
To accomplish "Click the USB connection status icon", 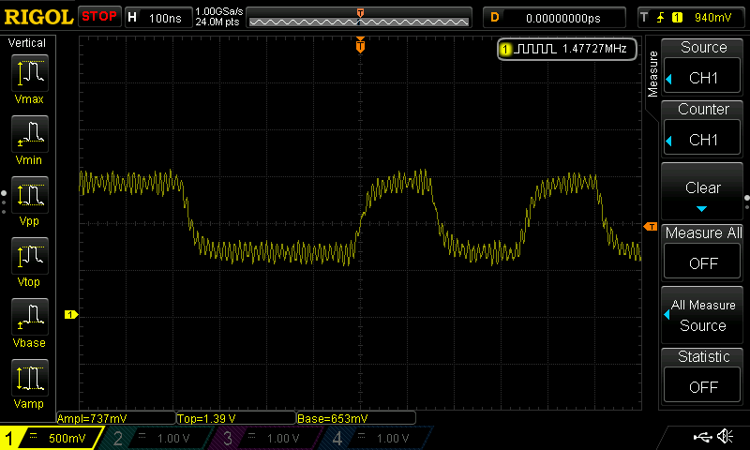I will (702, 437).
